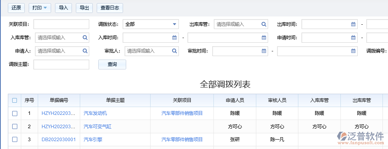Open calendar for 审批时间 start date
Image resolution: width=388 pixels, height=149 pixels.
coord(264,51)
